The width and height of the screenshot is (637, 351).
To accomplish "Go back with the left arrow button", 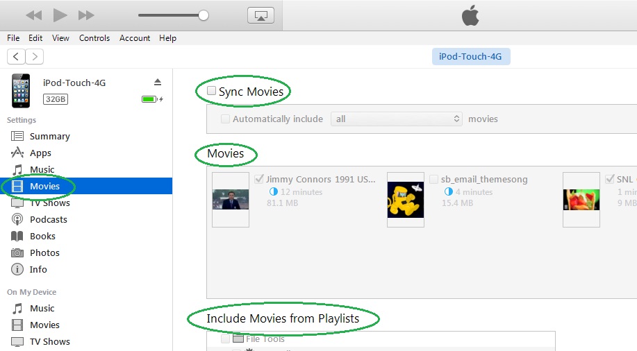I will tap(16, 56).
